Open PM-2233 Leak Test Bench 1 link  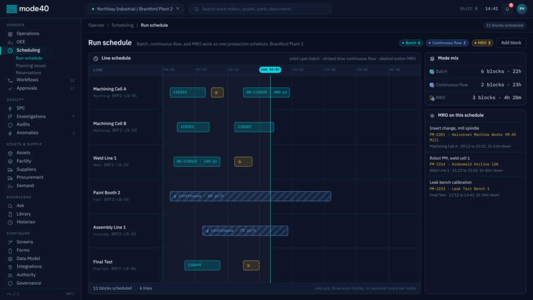pos(459,189)
